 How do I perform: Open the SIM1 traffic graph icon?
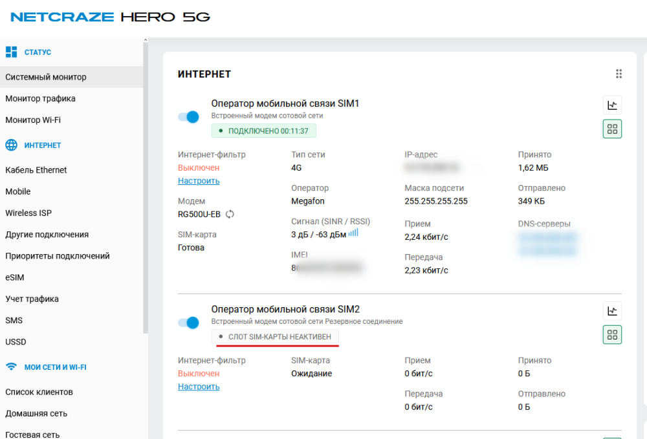612,105
